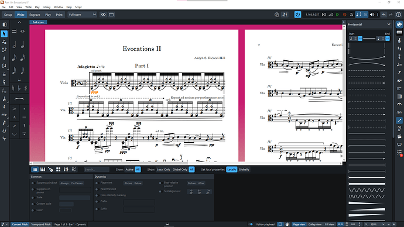Image resolution: width=404 pixels, height=227 pixels.
Task: Switch to Engrave mode
Action: pyautogui.click(x=35, y=15)
